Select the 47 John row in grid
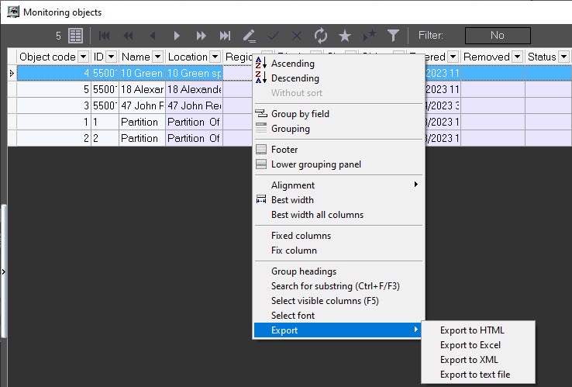Image resolution: width=572 pixels, height=387 pixels. (141, 105)
